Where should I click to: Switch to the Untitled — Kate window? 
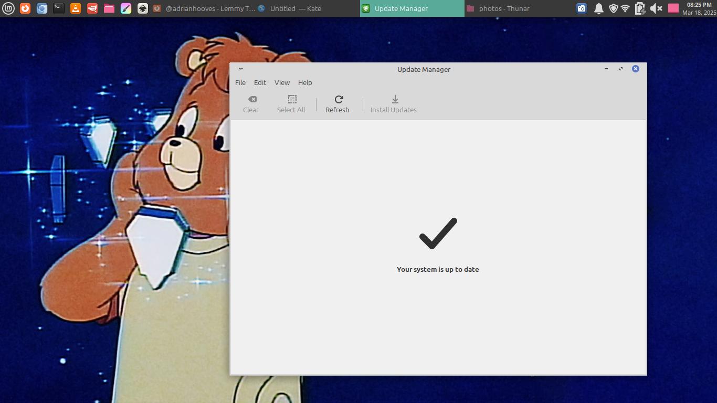coord(296,8)
